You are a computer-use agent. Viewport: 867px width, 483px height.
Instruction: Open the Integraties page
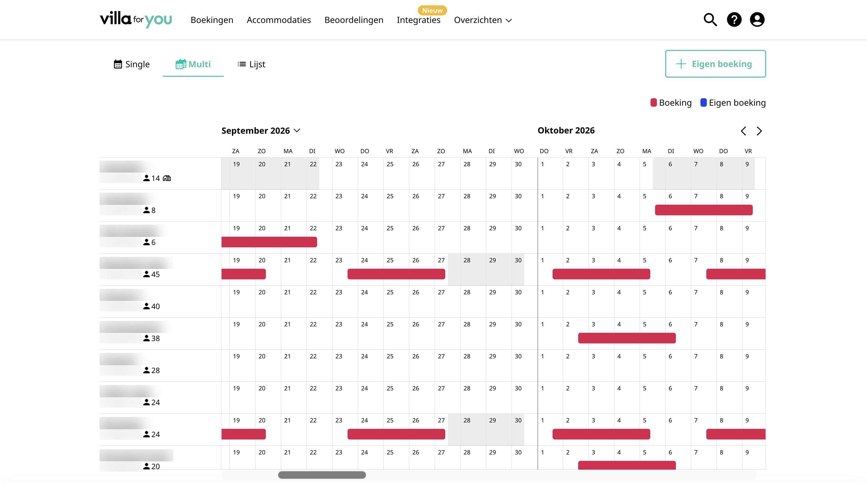[418, 20]
